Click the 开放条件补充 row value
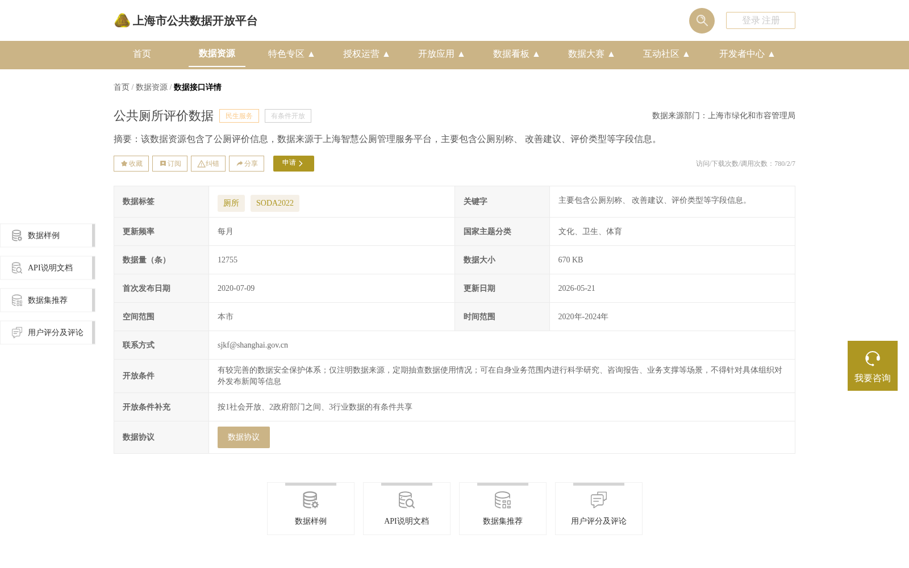The image size is (909, 568). (315, 407)
